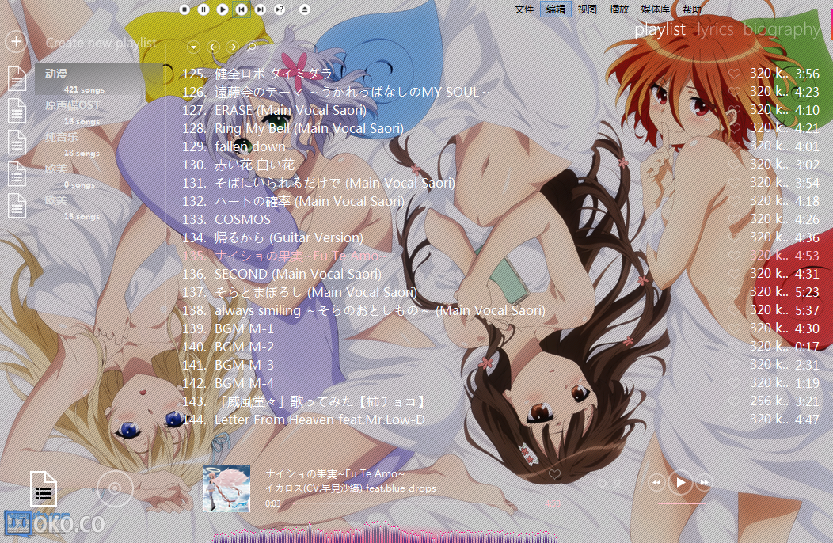Toggle heart for track 127 ERASE
Screen dimensions: 833x543
pos(734,110)
